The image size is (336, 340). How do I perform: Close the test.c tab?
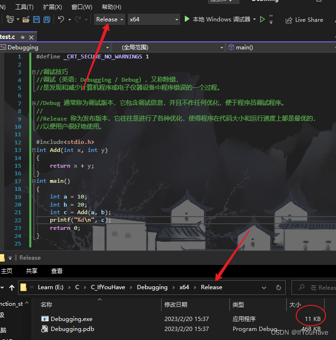tap(31, 38)
